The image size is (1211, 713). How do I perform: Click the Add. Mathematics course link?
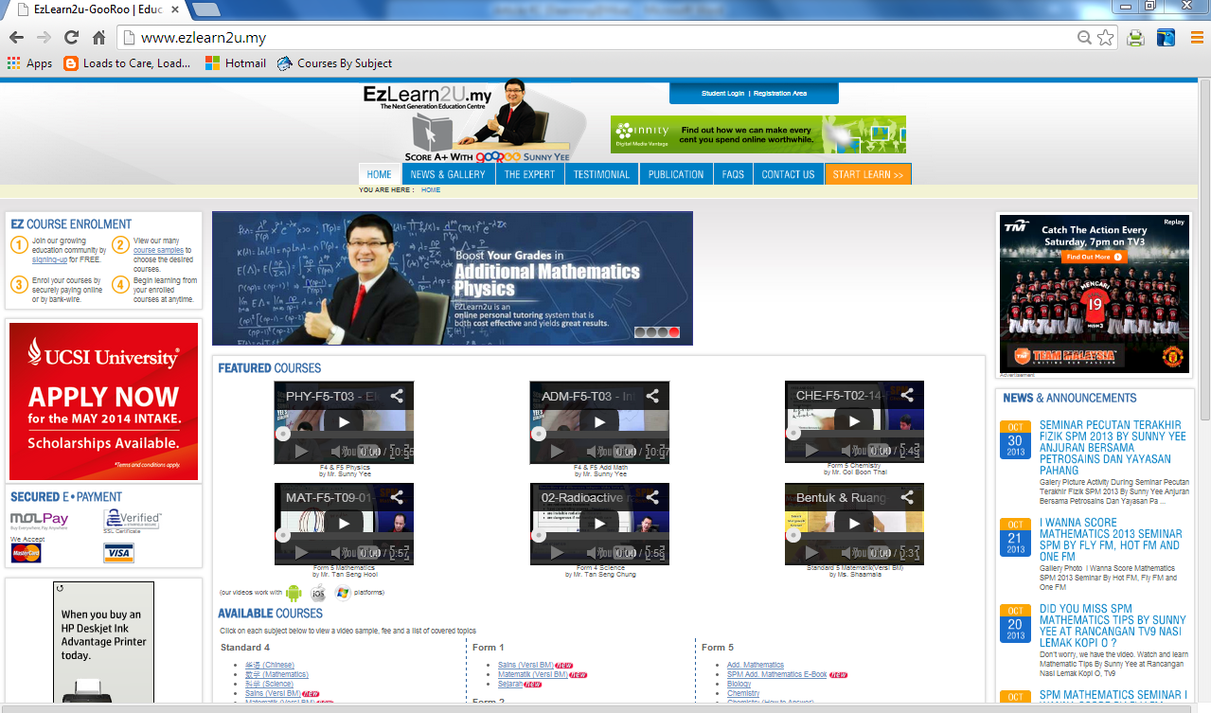pyautogui.click(x=755, y=665)
